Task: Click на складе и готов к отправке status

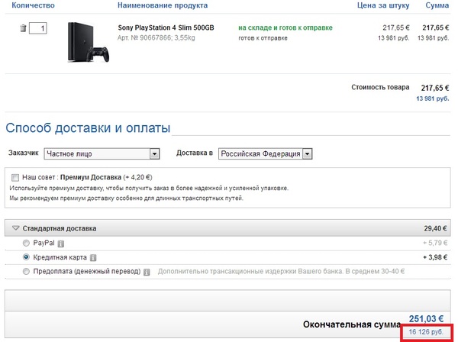Action: click(x=285, y=27)
